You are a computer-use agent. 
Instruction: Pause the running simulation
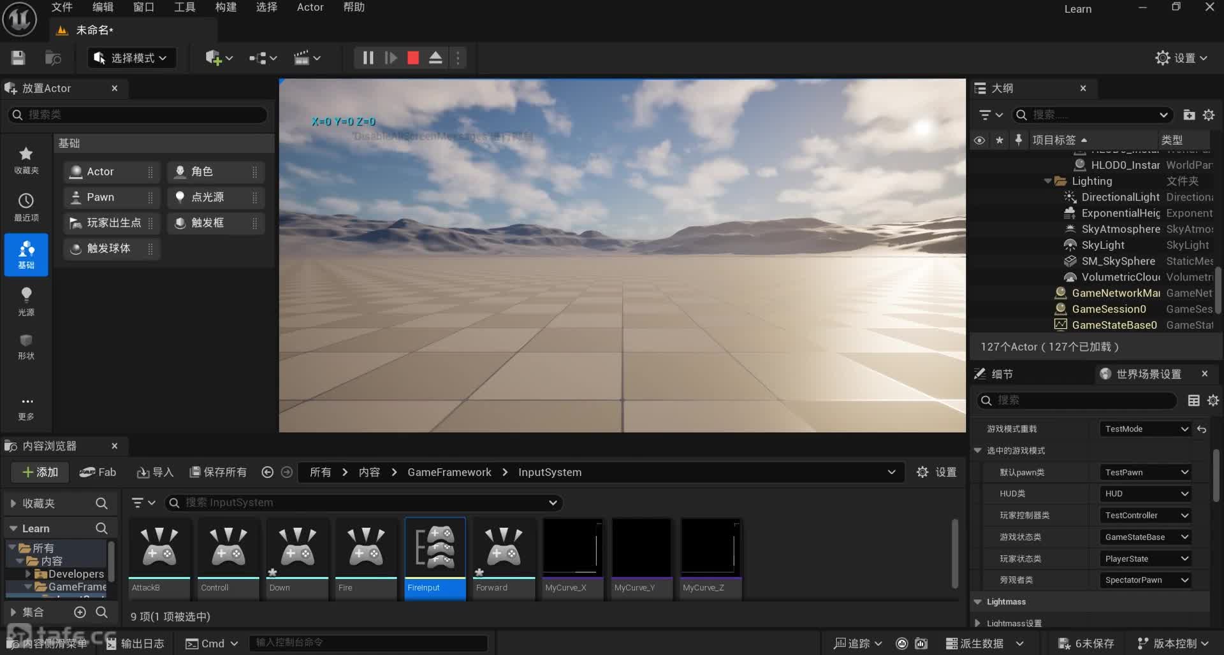pyautogui.click(x=368, y=58)
